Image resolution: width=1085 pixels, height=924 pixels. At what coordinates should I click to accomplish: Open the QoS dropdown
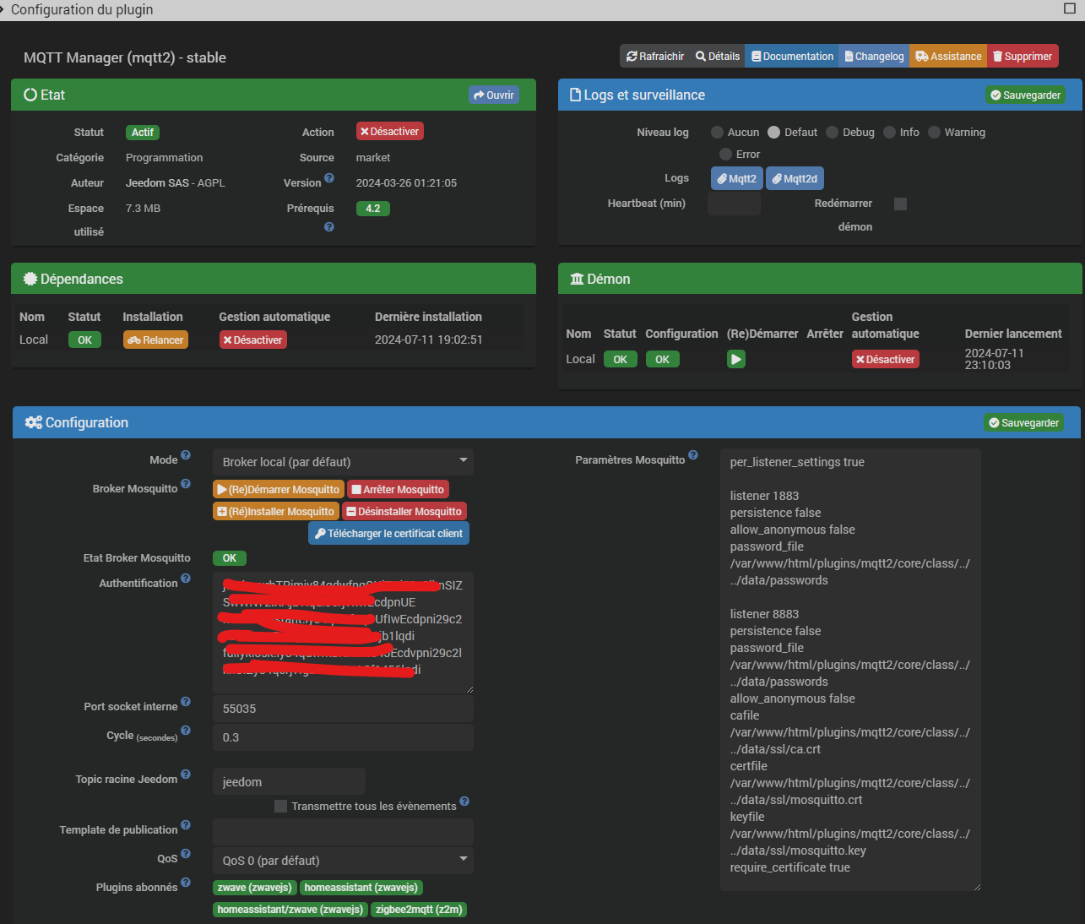pyautogui.click(x=343, y=861)
